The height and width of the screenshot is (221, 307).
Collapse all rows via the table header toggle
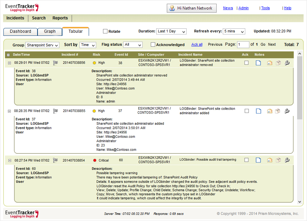coord(9,55)
